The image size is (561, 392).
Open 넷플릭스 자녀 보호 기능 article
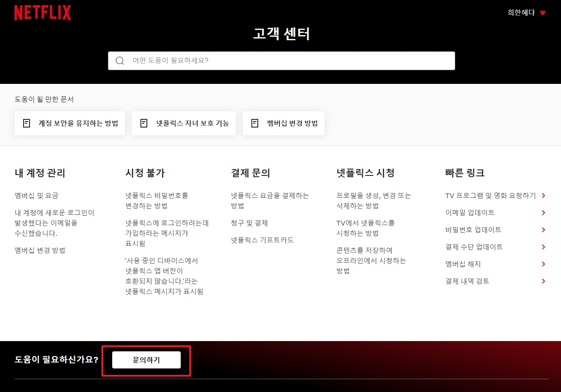click(184, 123)
